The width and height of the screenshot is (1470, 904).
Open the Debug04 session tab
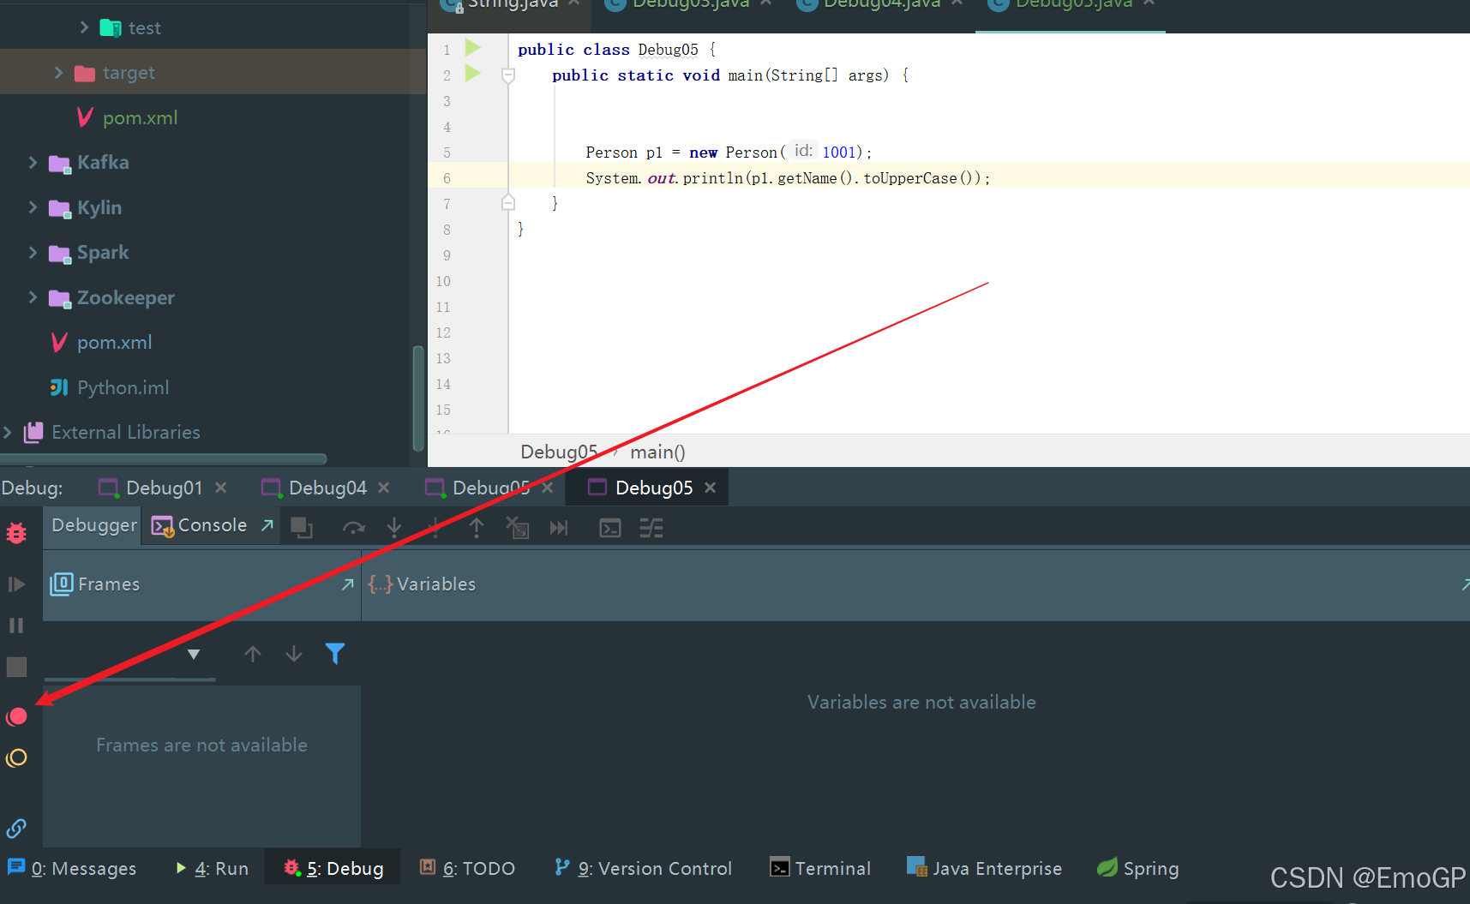(327, 488)
